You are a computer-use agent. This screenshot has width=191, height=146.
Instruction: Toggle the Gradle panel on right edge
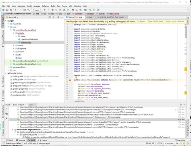[x=188, y=21]
